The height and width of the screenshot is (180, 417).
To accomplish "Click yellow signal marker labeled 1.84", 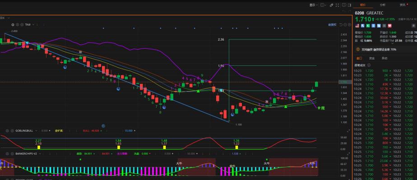I will [119, 148].
